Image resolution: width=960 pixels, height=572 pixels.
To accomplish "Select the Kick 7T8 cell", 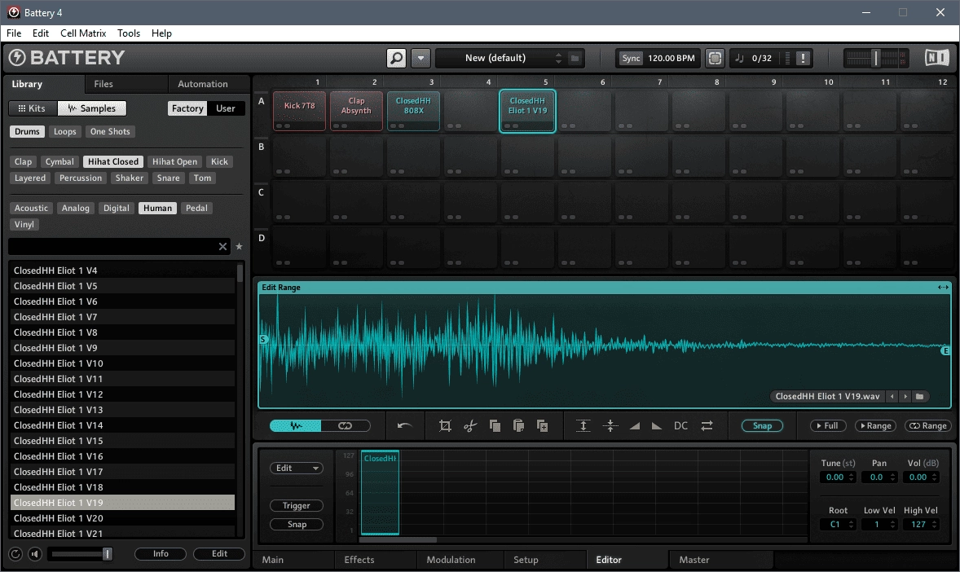I will click(x=299, y=111).
